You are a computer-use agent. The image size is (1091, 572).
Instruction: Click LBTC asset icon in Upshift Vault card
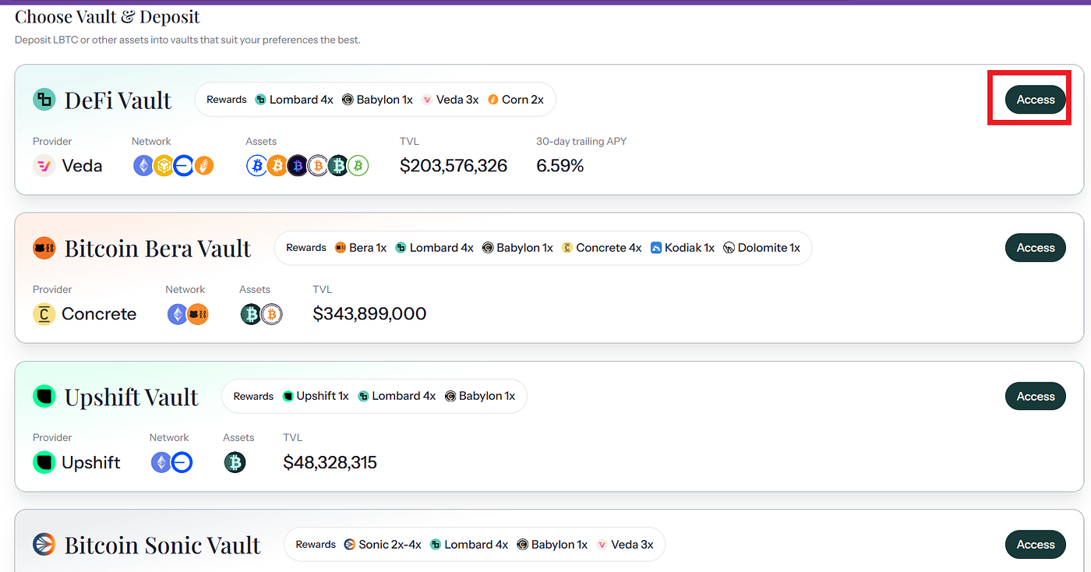point(235,463)
